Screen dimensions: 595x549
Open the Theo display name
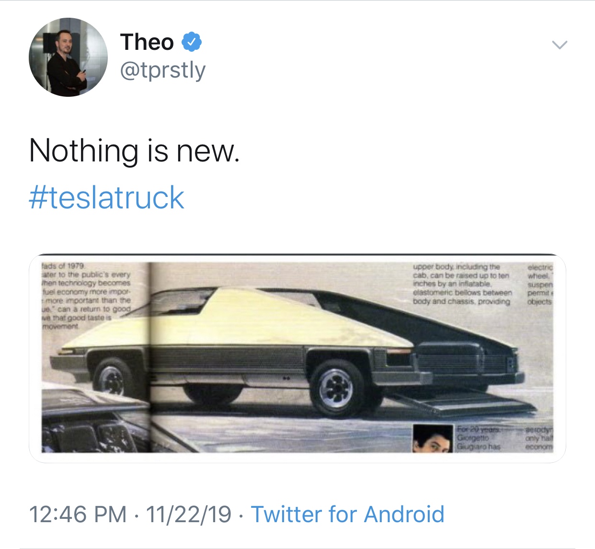tap(147, 42)
